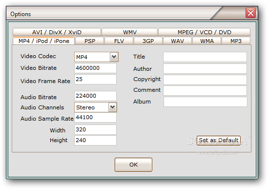Open the Audio Channels dropdown arrow
Viewport: 268px width, 189px height.
tap(112, 107)
